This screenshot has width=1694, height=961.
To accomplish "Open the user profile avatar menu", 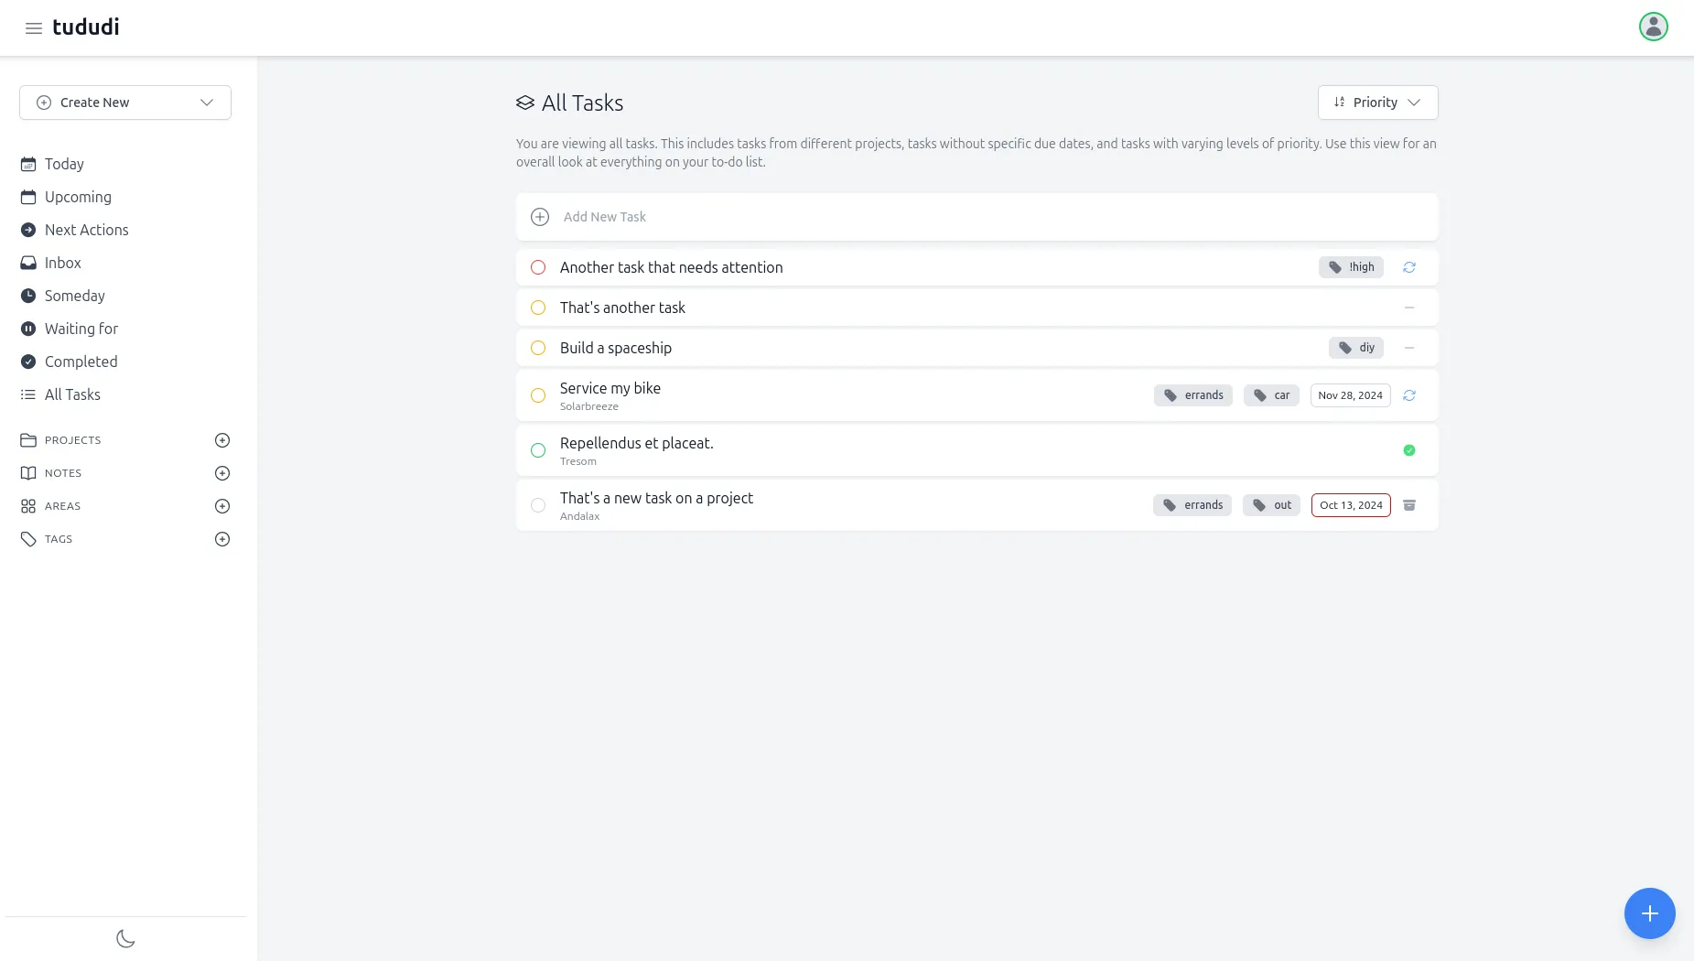I will (x=1653, y=27).
